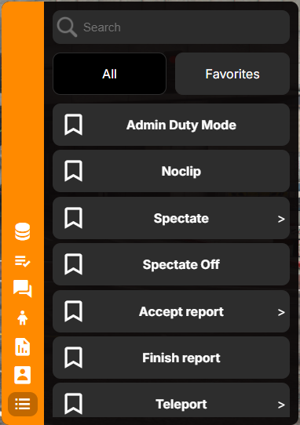The width and height of the screenshot is (300, 425).
Task: Select the person figure icon in sidebar
Action: click(23, 318)
